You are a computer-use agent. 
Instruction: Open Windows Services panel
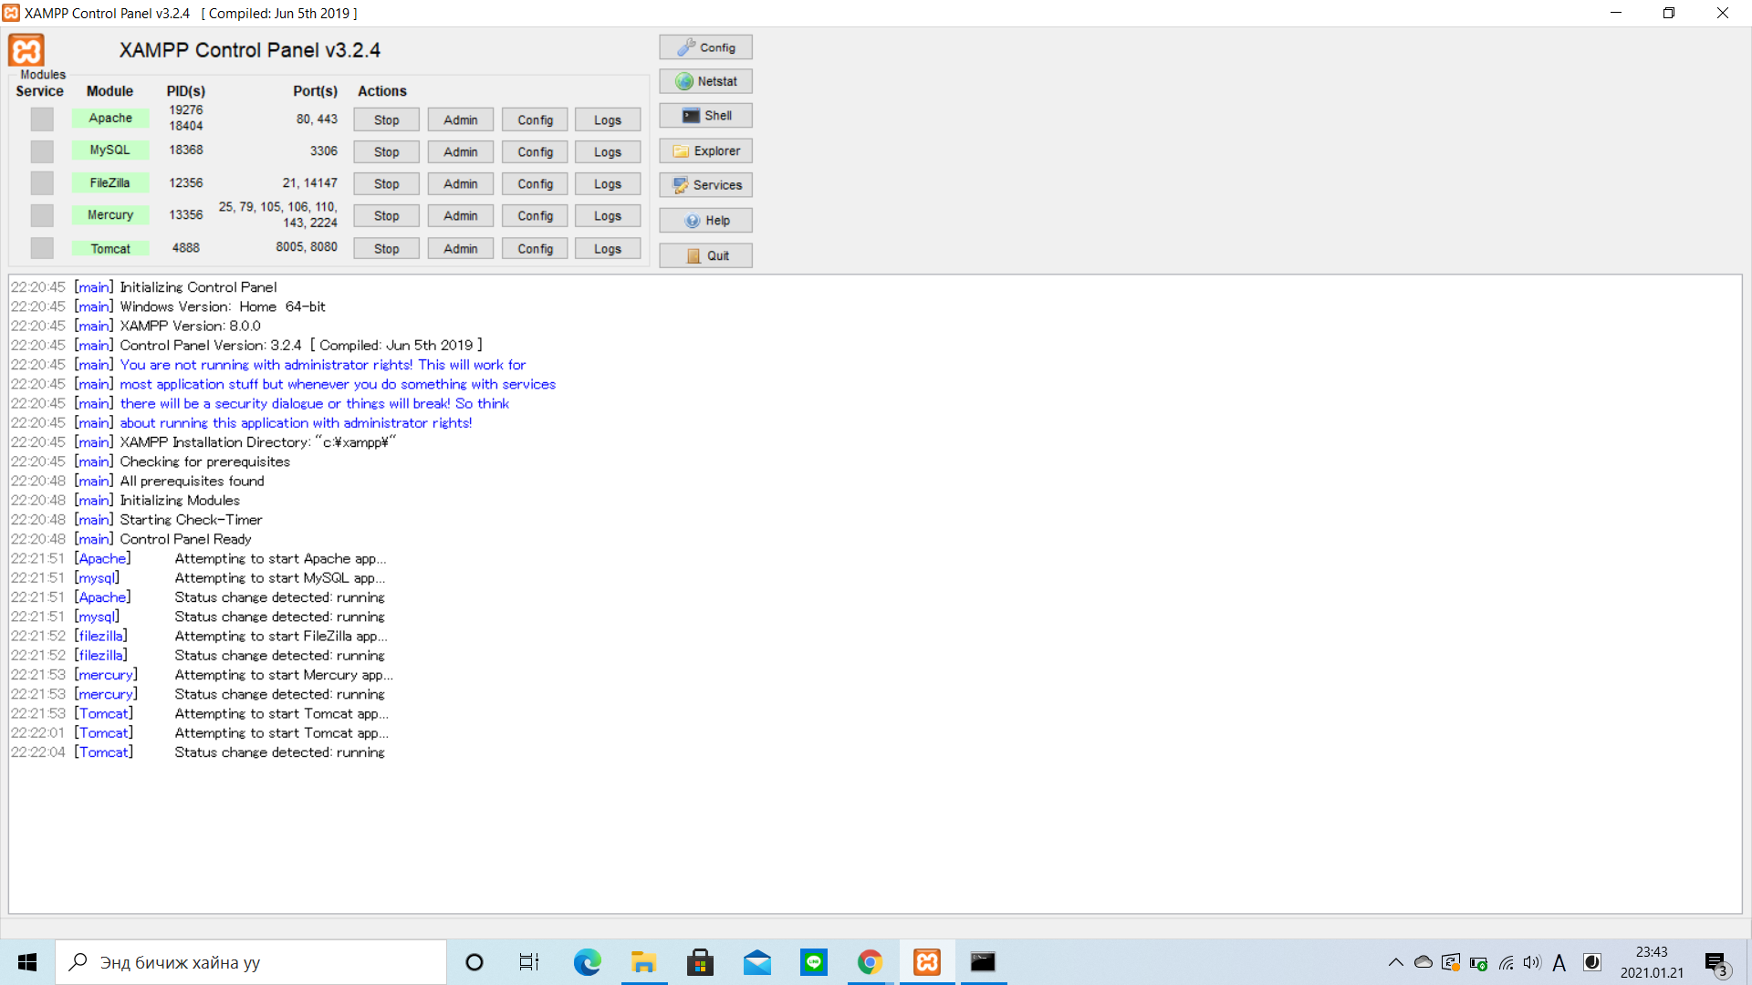pyautogui.click(x=705, y=185)
